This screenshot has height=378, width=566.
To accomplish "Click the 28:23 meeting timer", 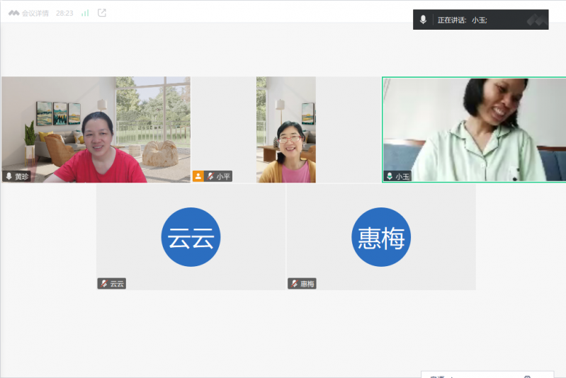I will click(64, 13).
